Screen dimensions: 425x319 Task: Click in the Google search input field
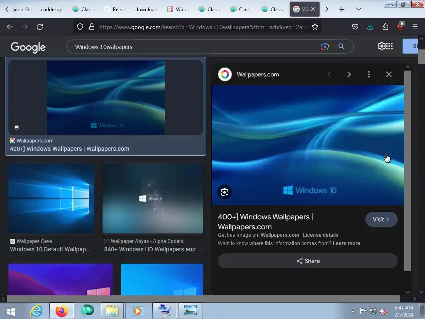click(x=195, y=47)
